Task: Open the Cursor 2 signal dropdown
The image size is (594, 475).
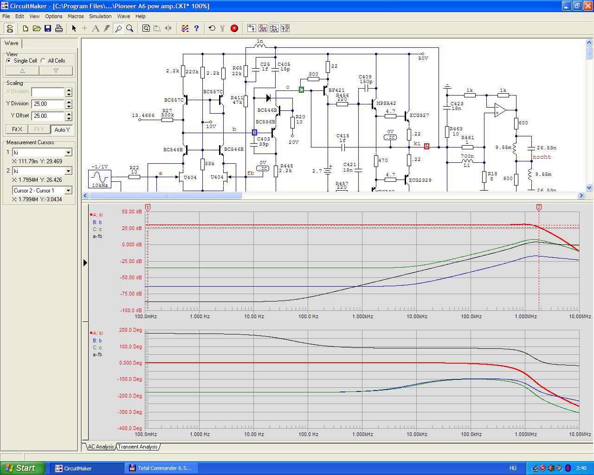Action: [x=68, y=171]
